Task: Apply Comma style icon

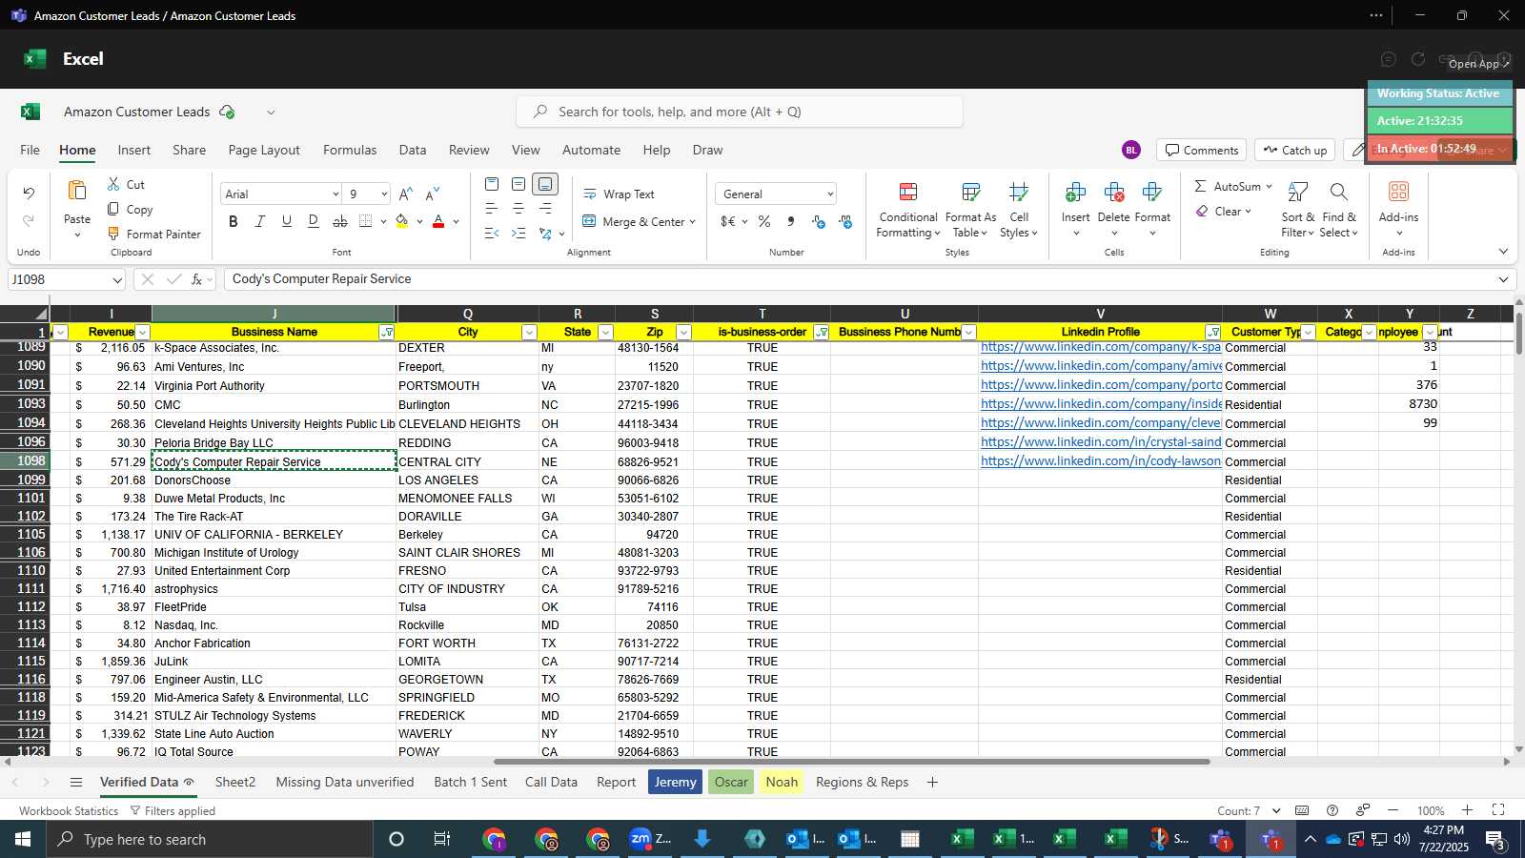Action: click(791, 221)
